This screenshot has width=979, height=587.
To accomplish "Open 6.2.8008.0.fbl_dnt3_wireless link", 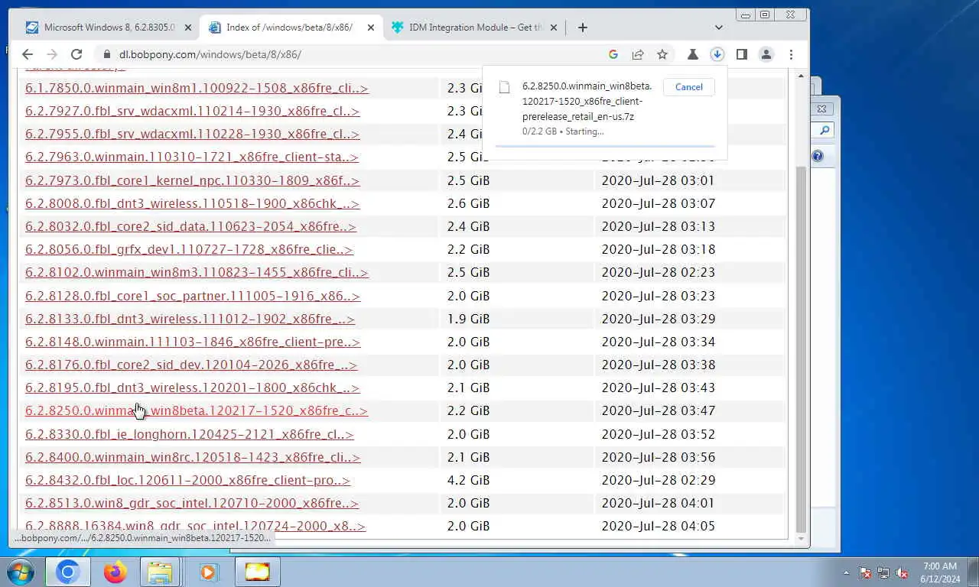I will coord(192,203).
